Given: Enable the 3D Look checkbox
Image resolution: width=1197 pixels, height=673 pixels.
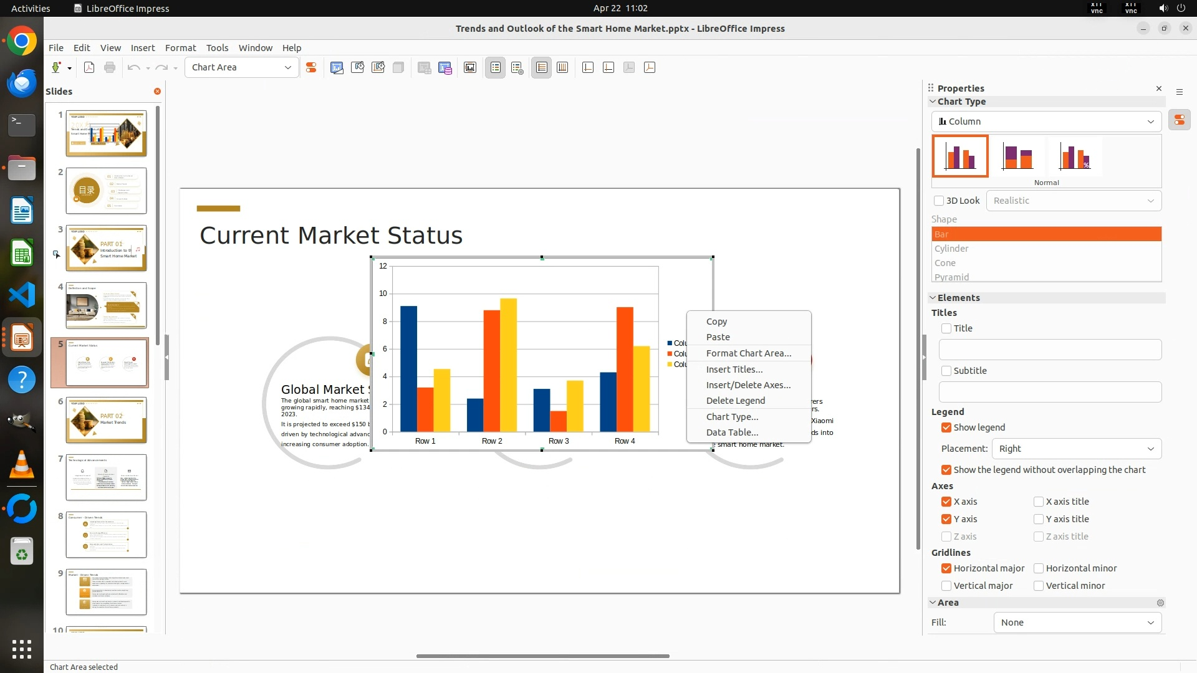Looking at the screenshot, I should click(x=939, y=201).
